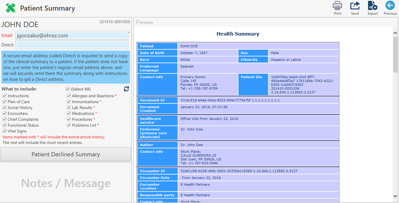Click the Hispanic or Latino ethnicity value
The width and height of the screenshot is (399, 203).
pos(286,60)
